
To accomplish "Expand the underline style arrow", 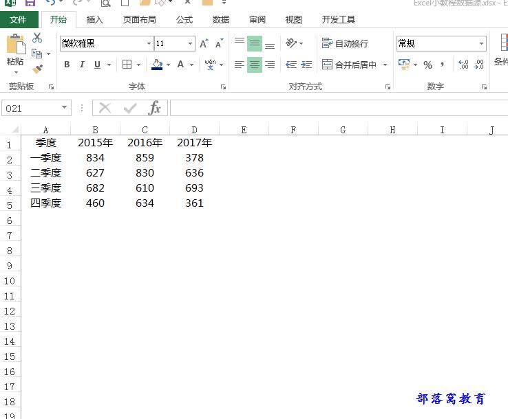I will (x=109, y=65).
